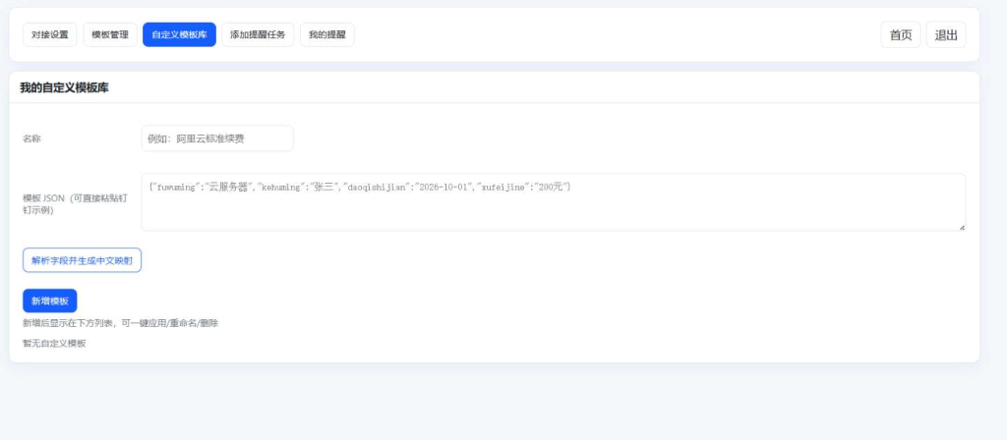Click into the 模板 JSON textarea

(x=554, y=202)
